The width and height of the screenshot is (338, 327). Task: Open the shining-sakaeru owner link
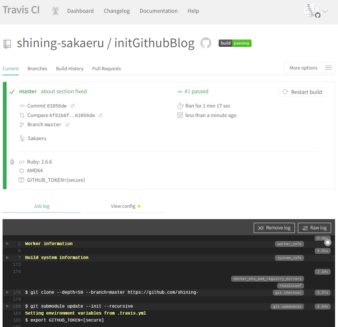60,43
